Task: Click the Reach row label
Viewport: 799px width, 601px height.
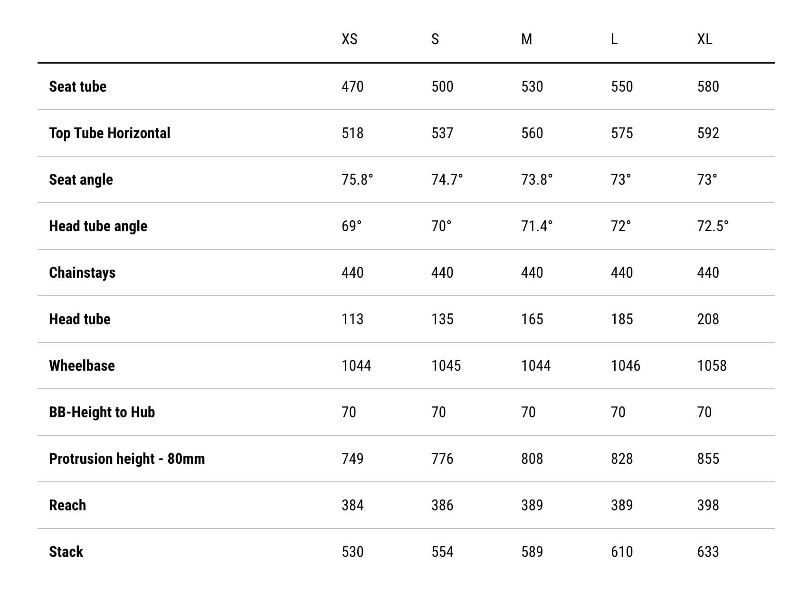Action: pos(67,505)
